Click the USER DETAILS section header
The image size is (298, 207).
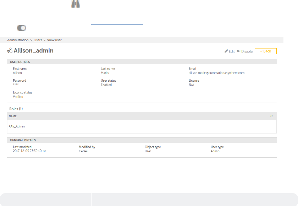pyautogui.click(x=20, y=62)
